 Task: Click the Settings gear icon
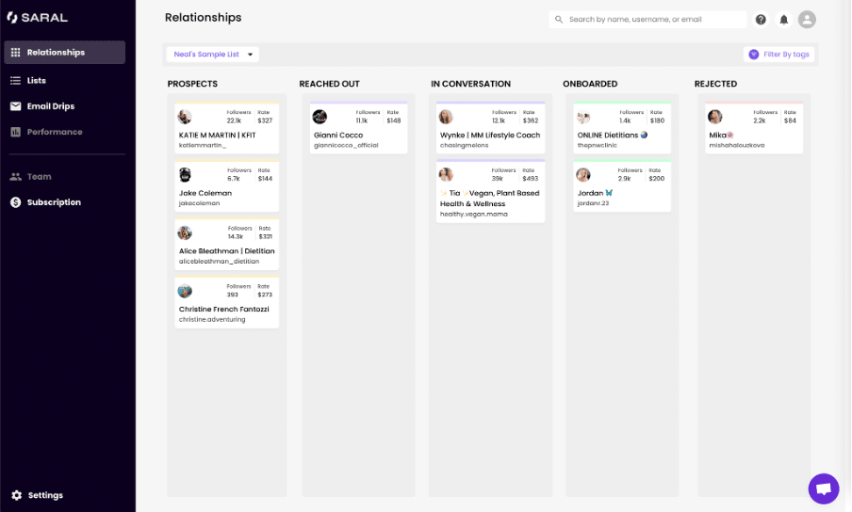point(16,495)
